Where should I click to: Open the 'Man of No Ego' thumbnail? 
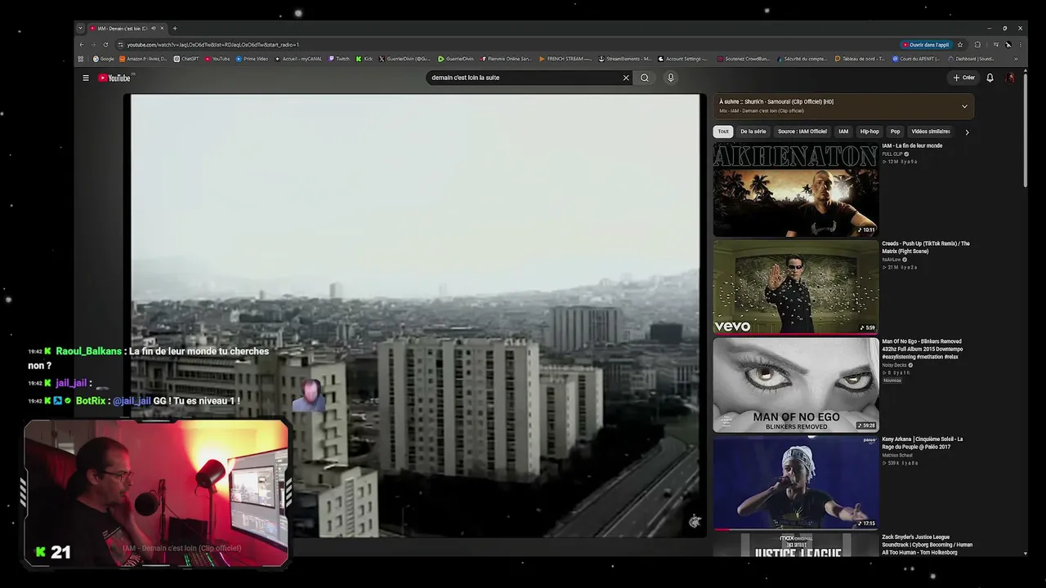click(796, 385)
